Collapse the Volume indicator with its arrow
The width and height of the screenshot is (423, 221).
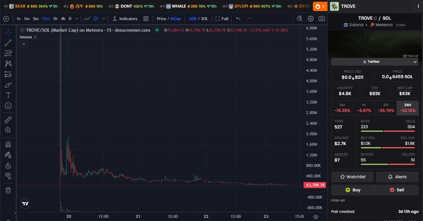click(24, 44)
